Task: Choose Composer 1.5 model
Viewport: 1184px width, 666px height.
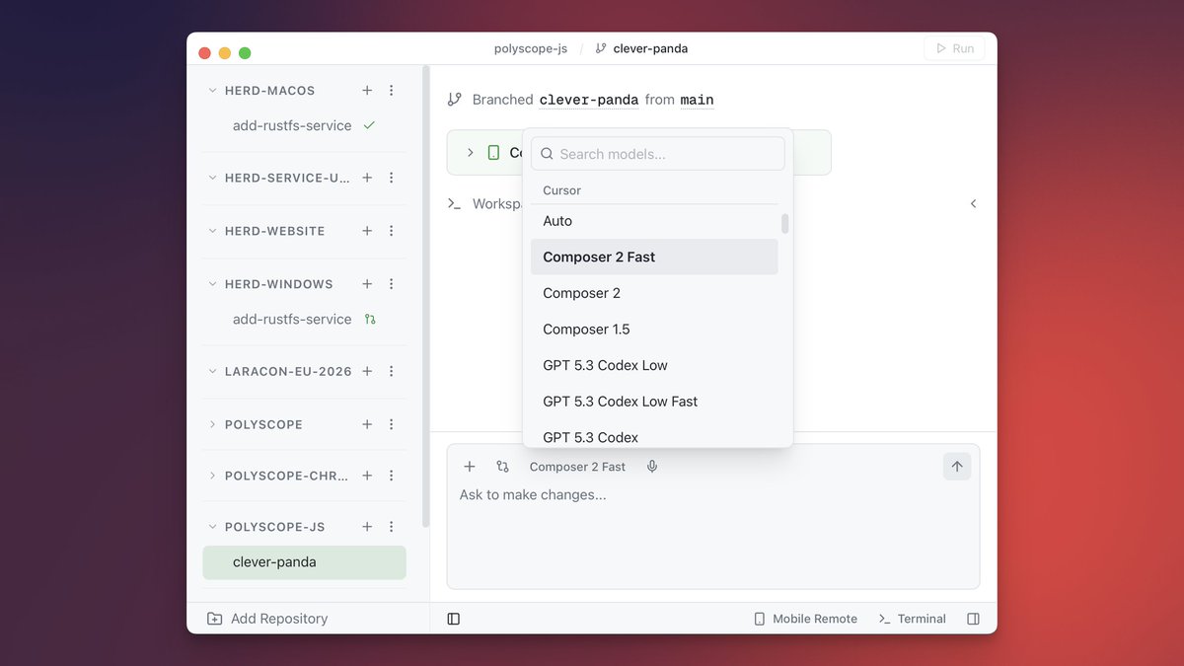Action: (654, 329)
